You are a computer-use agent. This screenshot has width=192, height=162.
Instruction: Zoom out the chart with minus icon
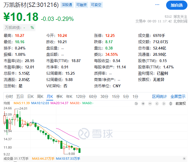(x=150, y=104)
